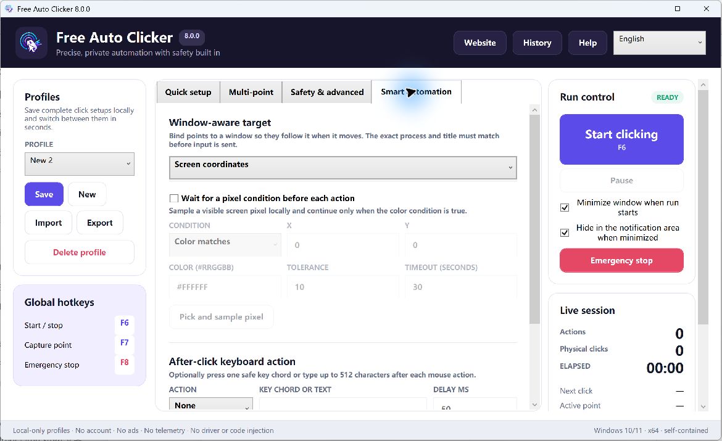Click the Pause button
The width and height of the screenshot is (722, 441).
[x=621, y=181]
